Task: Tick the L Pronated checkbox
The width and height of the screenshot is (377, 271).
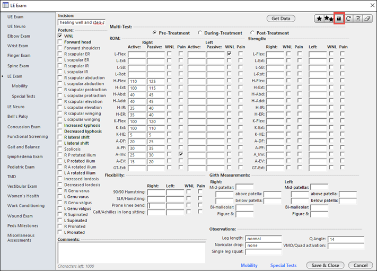Action: point(60,232)
